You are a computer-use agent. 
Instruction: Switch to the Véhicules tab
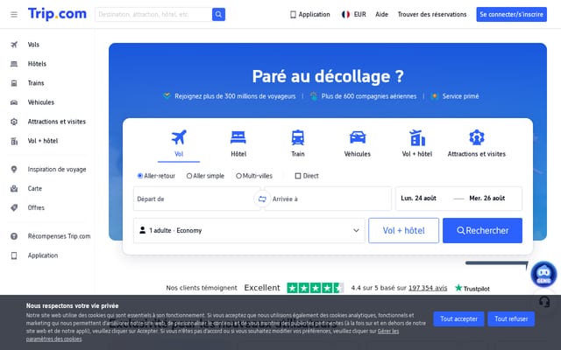(x=358, y=143)
